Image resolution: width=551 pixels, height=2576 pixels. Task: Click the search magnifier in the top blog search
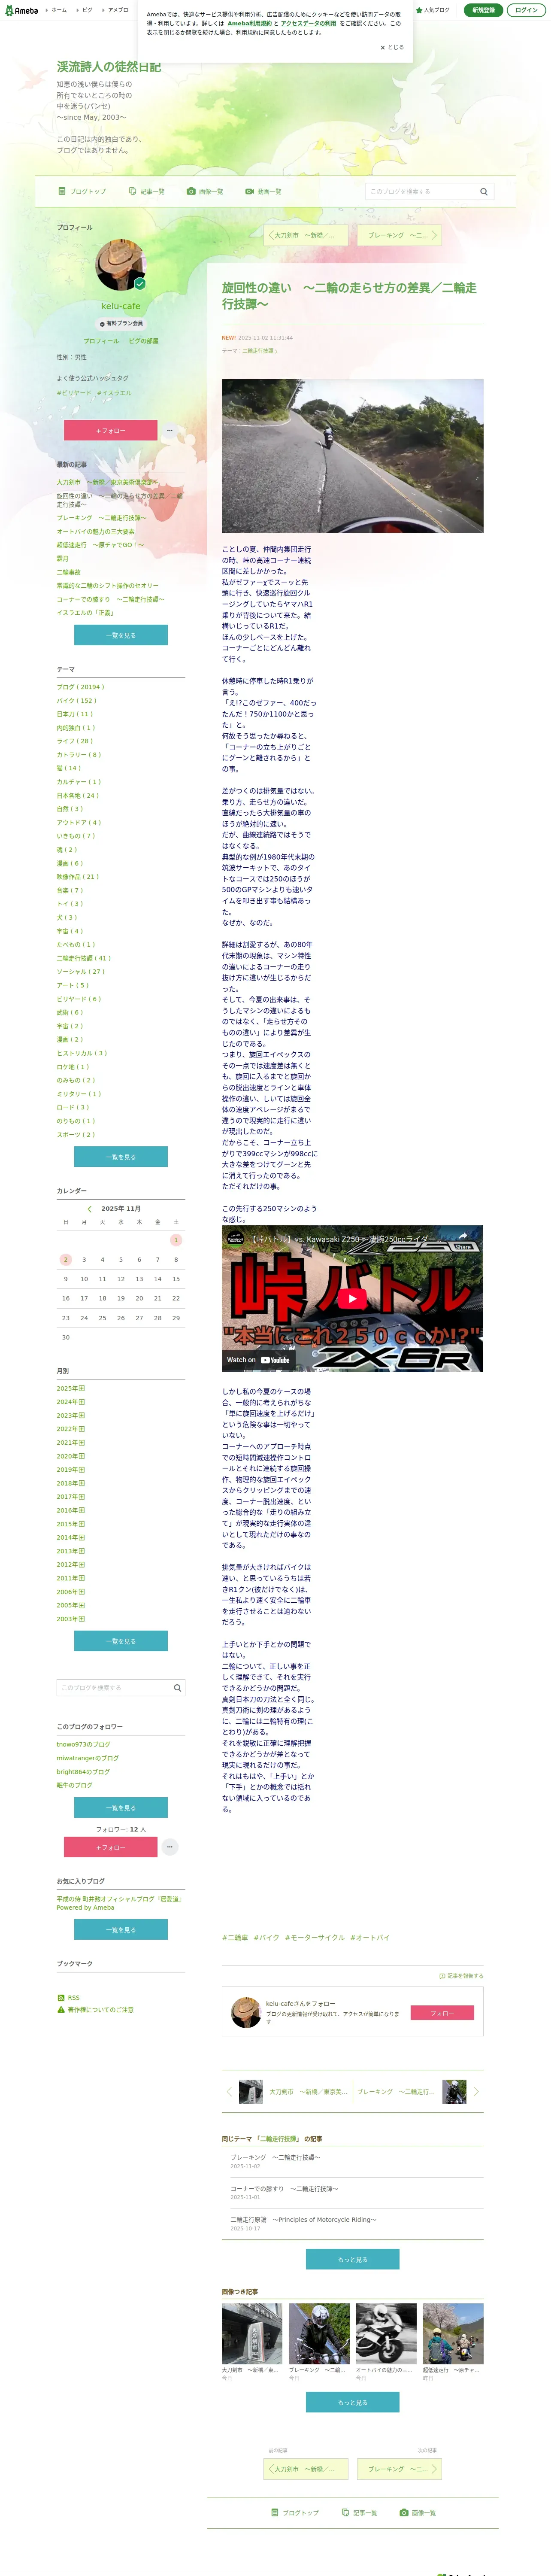tap(484, 191)
